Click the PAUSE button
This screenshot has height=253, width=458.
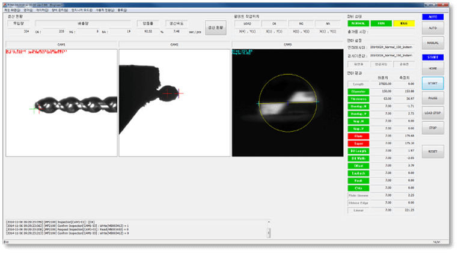point(433,97)
